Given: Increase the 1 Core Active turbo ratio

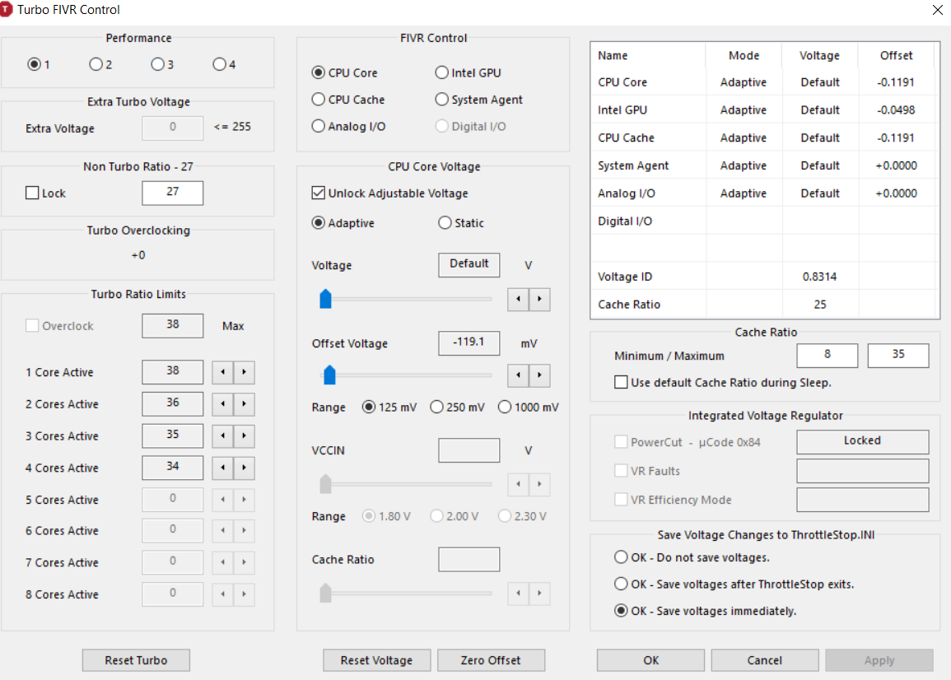Looking at the screenshot, I should point(244,372).
